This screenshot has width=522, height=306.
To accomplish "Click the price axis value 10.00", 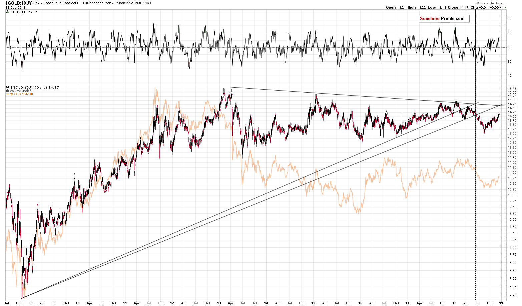I will pyautogui.click(x=511, y=195).
